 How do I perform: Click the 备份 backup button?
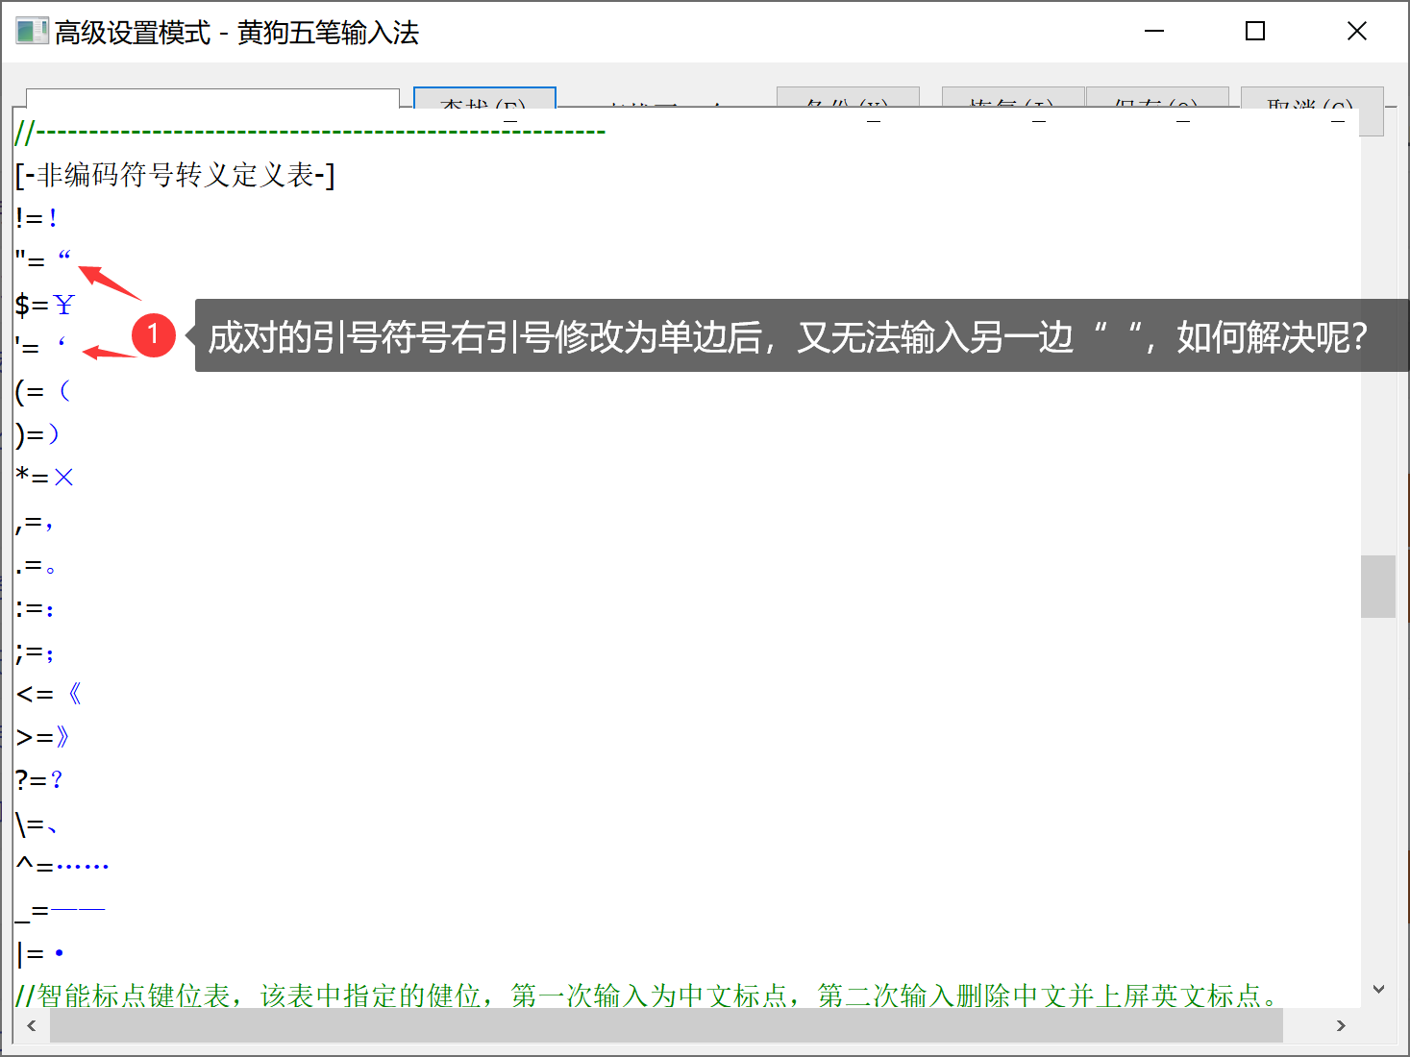[847, 99]
